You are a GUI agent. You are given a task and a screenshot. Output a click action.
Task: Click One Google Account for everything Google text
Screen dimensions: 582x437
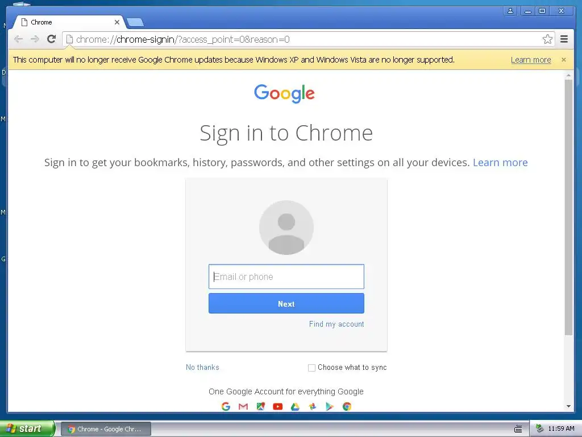click(x=286, y=391)
